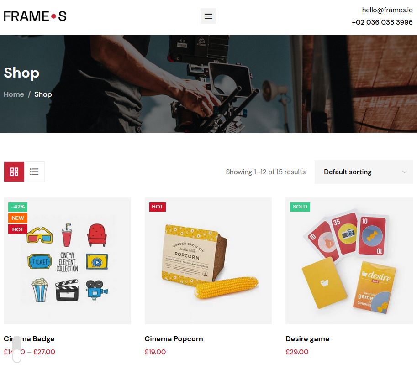Image resolution: width=417 pixels, height=369 pixels.
Task: Click the sorting dropdown chevron arrow
Action: [x=404, y=172]
